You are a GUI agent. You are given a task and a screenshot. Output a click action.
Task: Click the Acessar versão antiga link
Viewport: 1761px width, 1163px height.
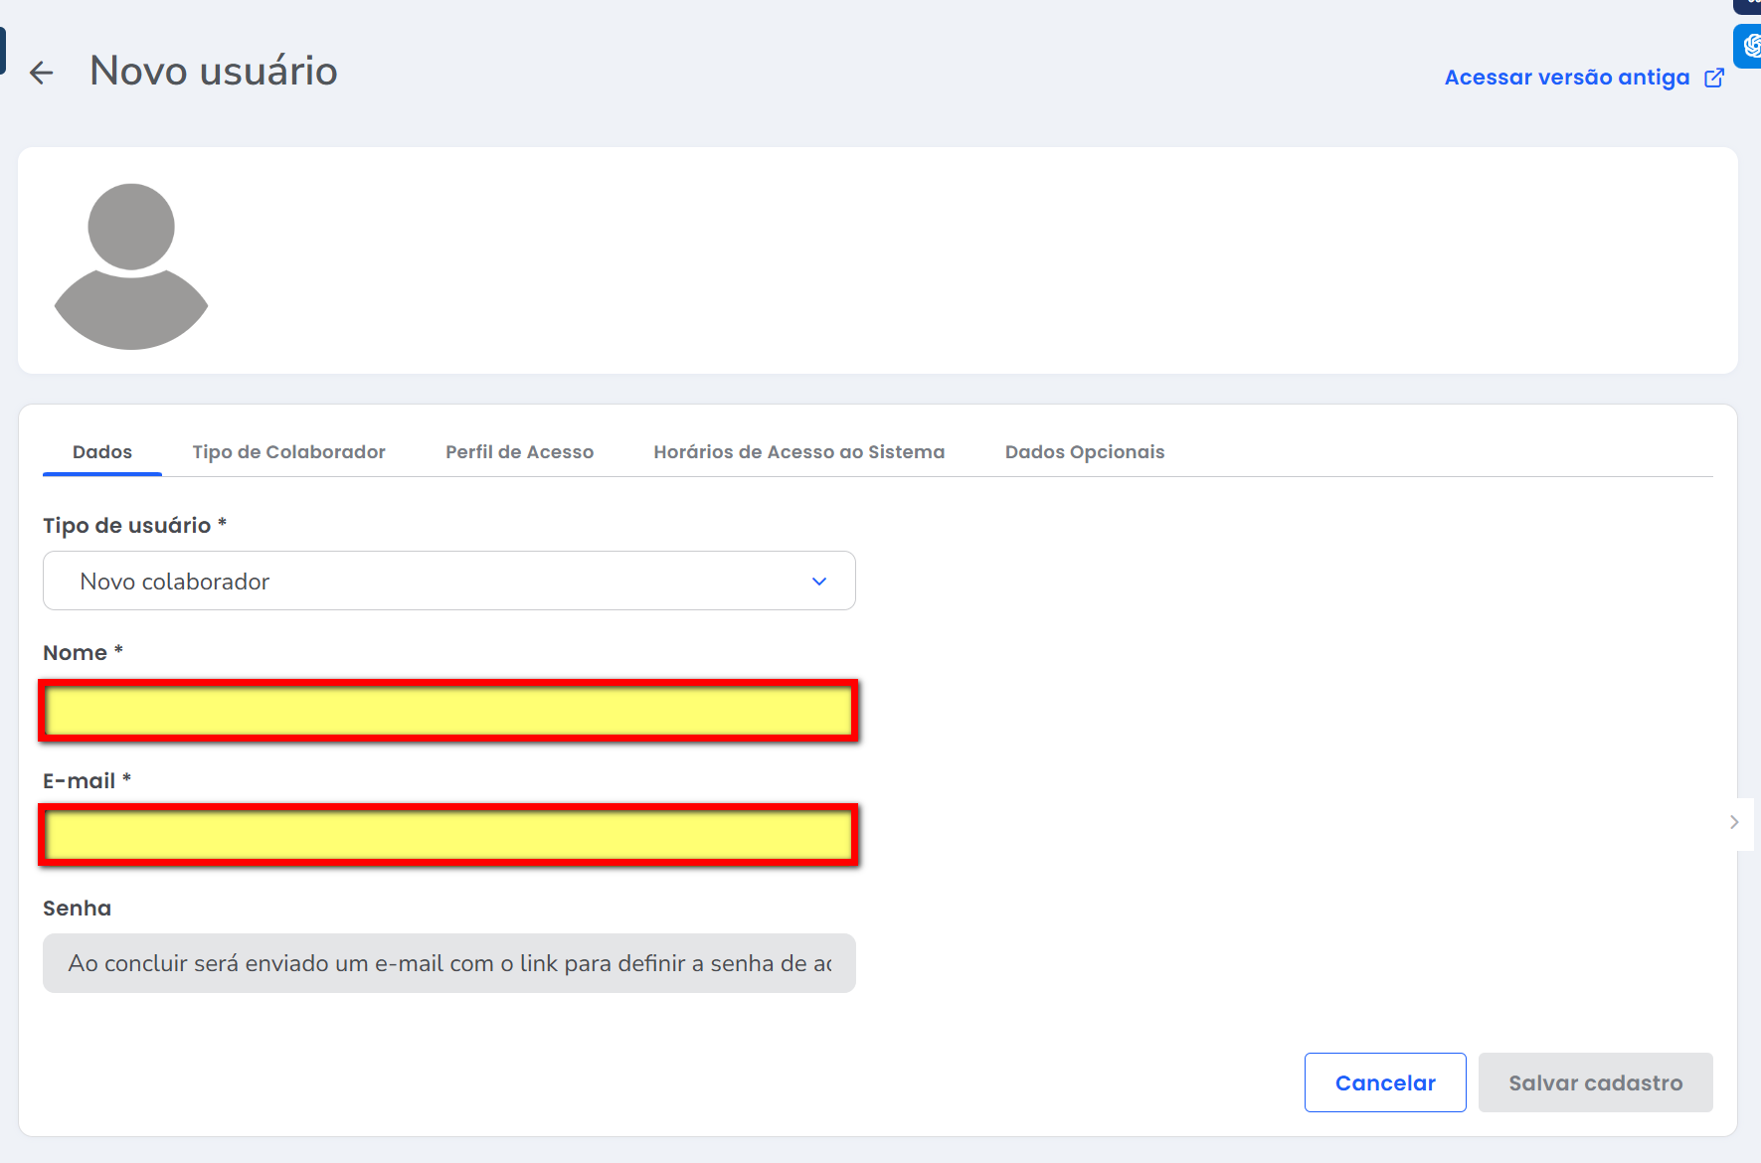[1566, 78]
